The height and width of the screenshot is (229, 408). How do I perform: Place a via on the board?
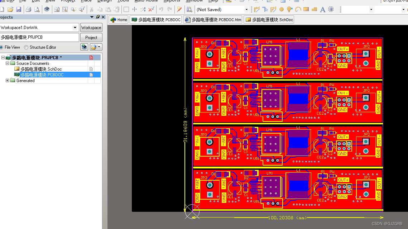click(289, 10)
